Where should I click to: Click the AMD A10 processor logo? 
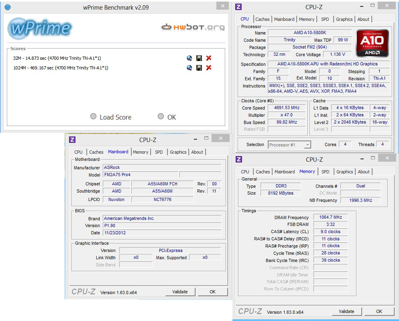pyautogui.click(x=372, y=43)
